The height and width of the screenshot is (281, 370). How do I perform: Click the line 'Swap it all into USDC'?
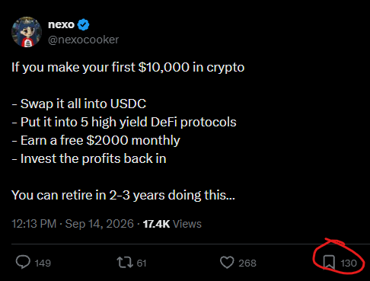(79, 104)
